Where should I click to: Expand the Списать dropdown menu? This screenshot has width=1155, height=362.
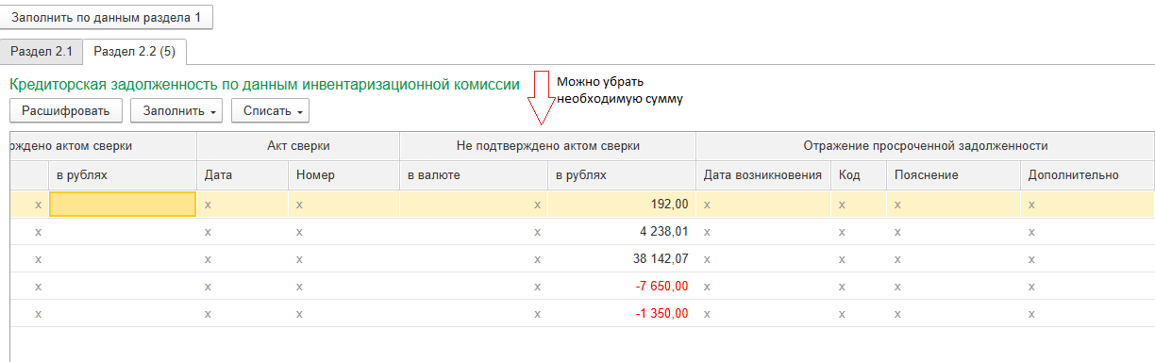[270, 111]
